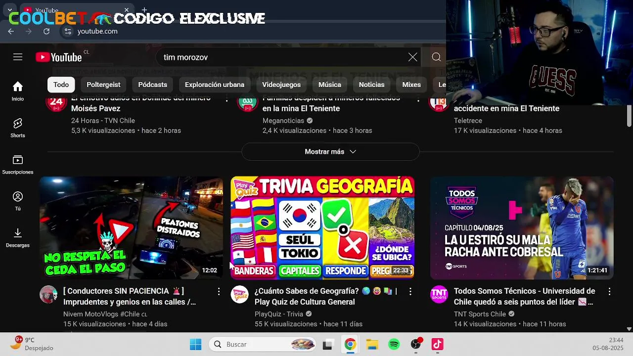
Task: Open OBS Studio from the taskbar
Action: (x=416, y=344)
